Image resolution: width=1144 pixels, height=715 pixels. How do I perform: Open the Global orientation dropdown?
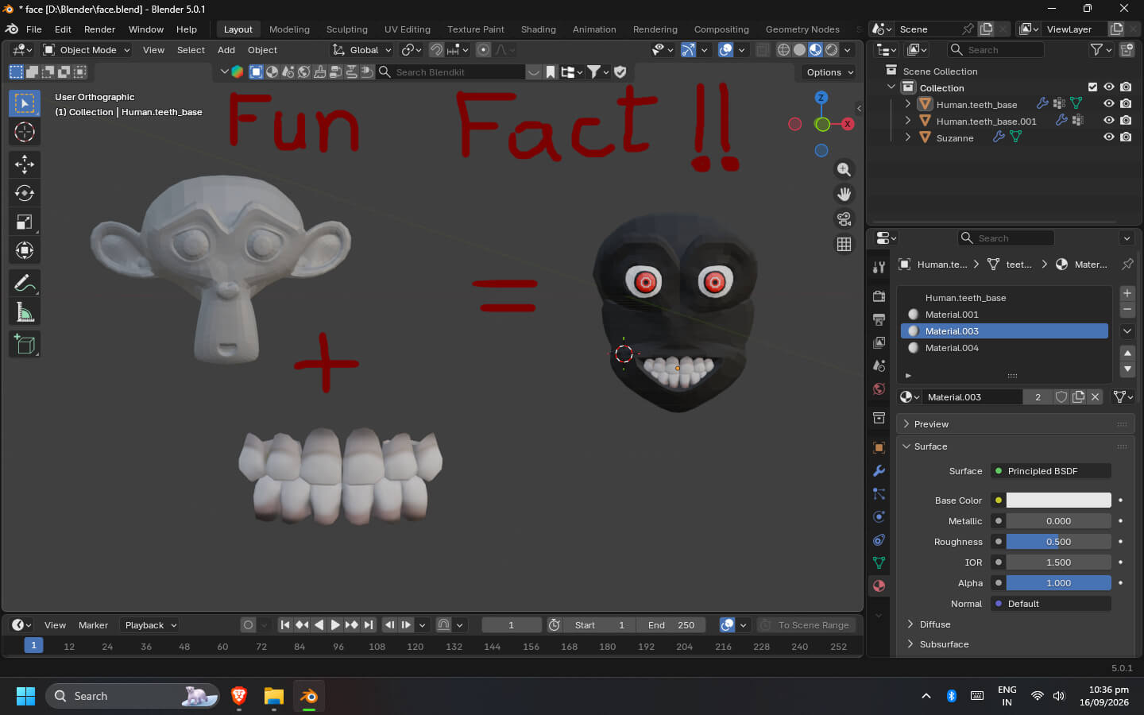pos(362,49)
